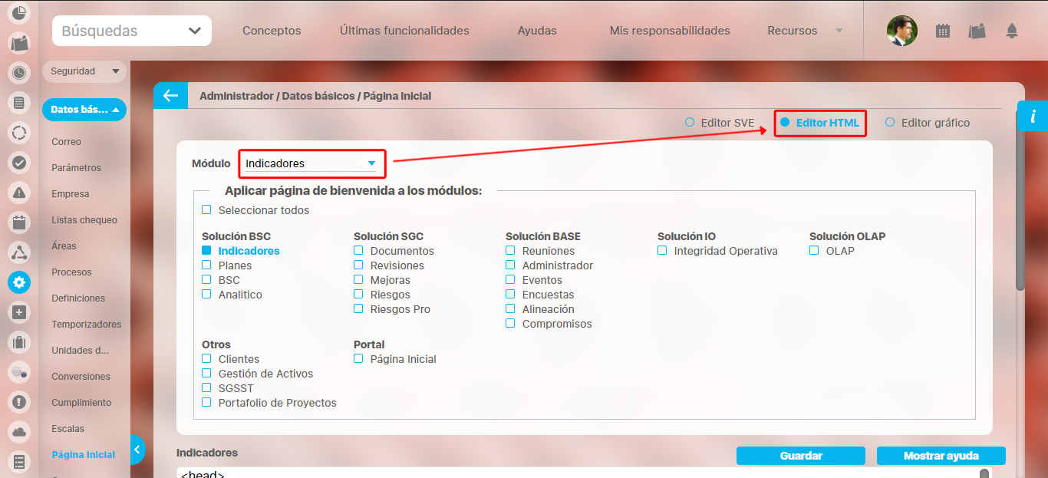Viewport: 1048px width, 478px height.
Task: Select the Editor gráfico radio option
Action: (890, 123)
